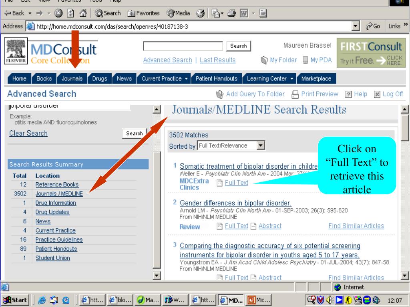
Task: Open Back button history dropdown arrow
Action: (x=30, y=13)
